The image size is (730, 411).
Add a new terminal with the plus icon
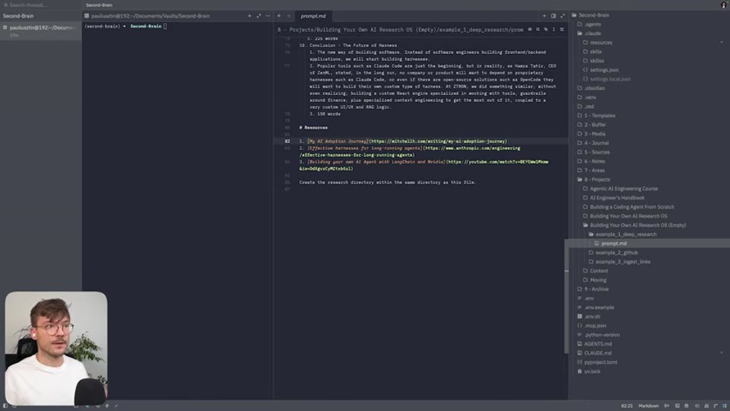249,16
